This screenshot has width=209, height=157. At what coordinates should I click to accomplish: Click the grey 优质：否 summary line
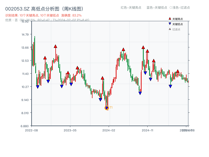pyautogui.click(x=47, y=20)
